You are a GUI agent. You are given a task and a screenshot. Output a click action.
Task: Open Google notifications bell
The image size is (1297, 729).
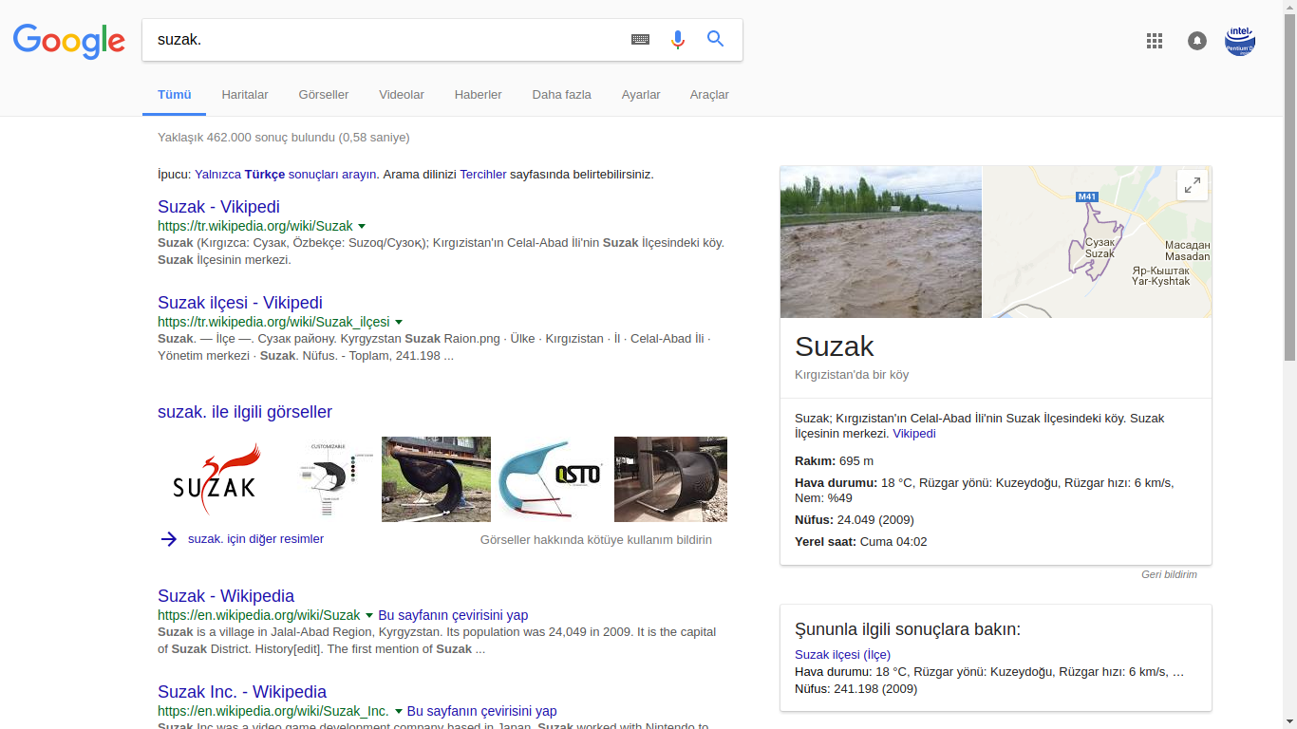[x=1197, y=41]
